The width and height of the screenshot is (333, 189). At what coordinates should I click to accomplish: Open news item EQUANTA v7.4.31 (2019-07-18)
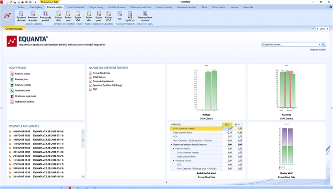(48, 136)
